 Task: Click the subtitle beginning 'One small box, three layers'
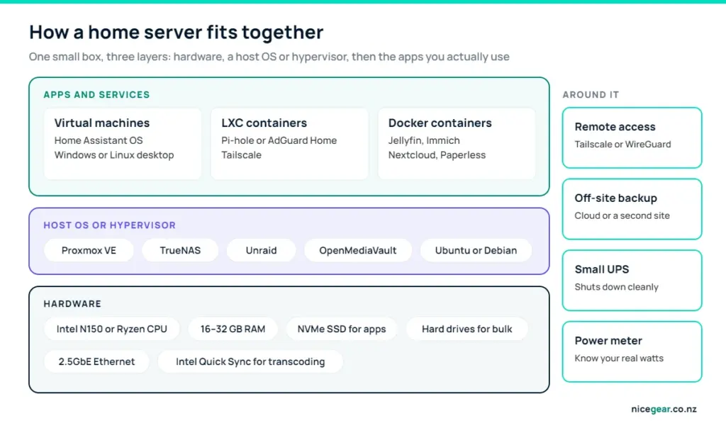(x=269, y=57)
